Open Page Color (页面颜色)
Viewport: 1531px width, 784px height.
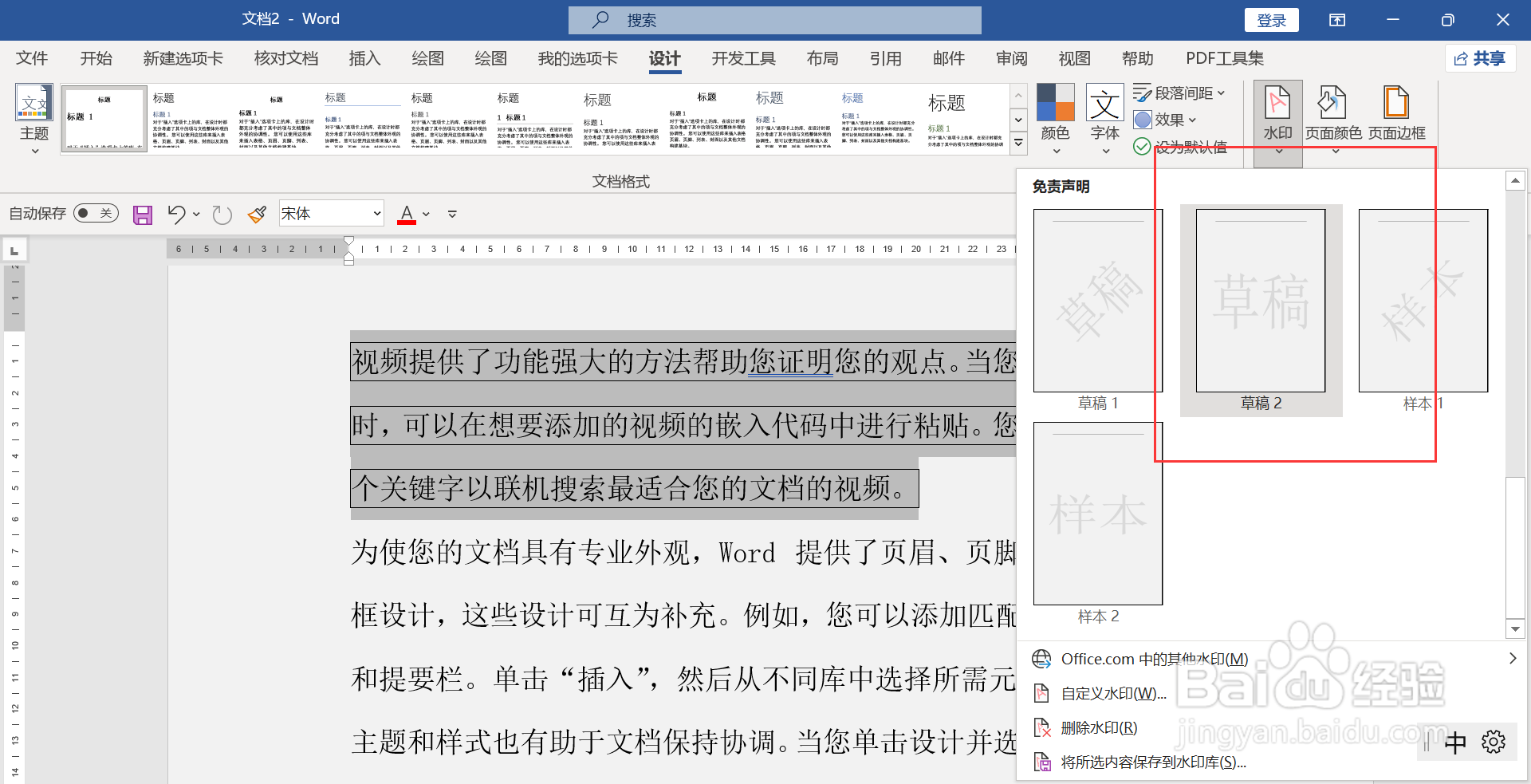pos(1333,120)
